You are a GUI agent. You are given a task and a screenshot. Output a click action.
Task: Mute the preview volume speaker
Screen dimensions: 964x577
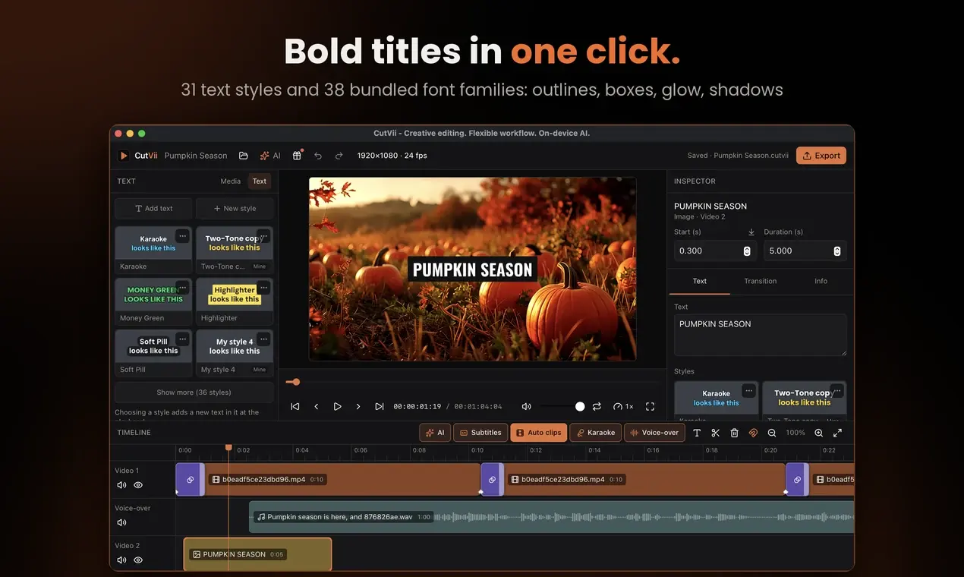[x=527, y=407]
